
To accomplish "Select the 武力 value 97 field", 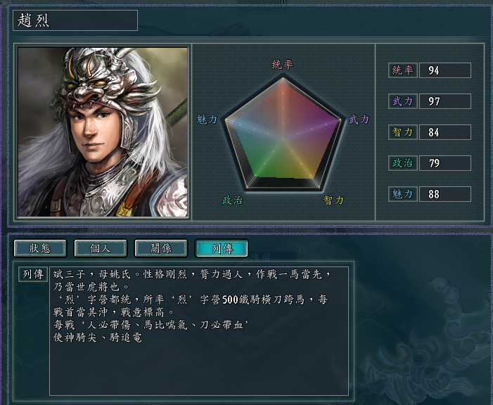I will pos(444,101).
